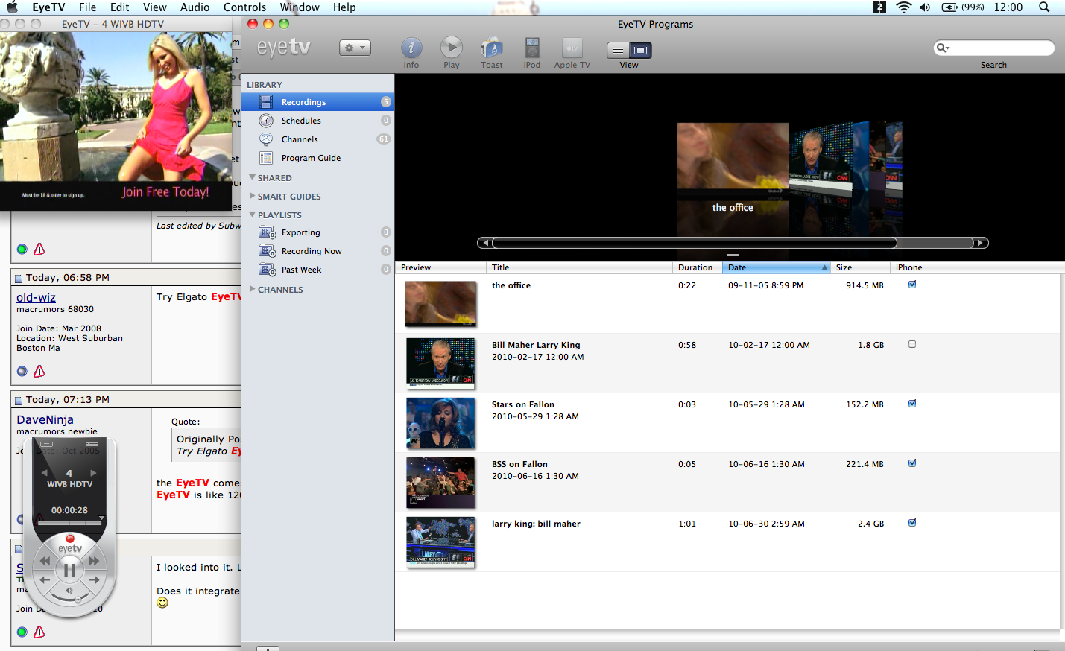Image resolution: width=1065 pixels, height=651 pixels.
Task: Click the remote's volume slider knob
Action: pyautogui.click(x=78, y=599)
